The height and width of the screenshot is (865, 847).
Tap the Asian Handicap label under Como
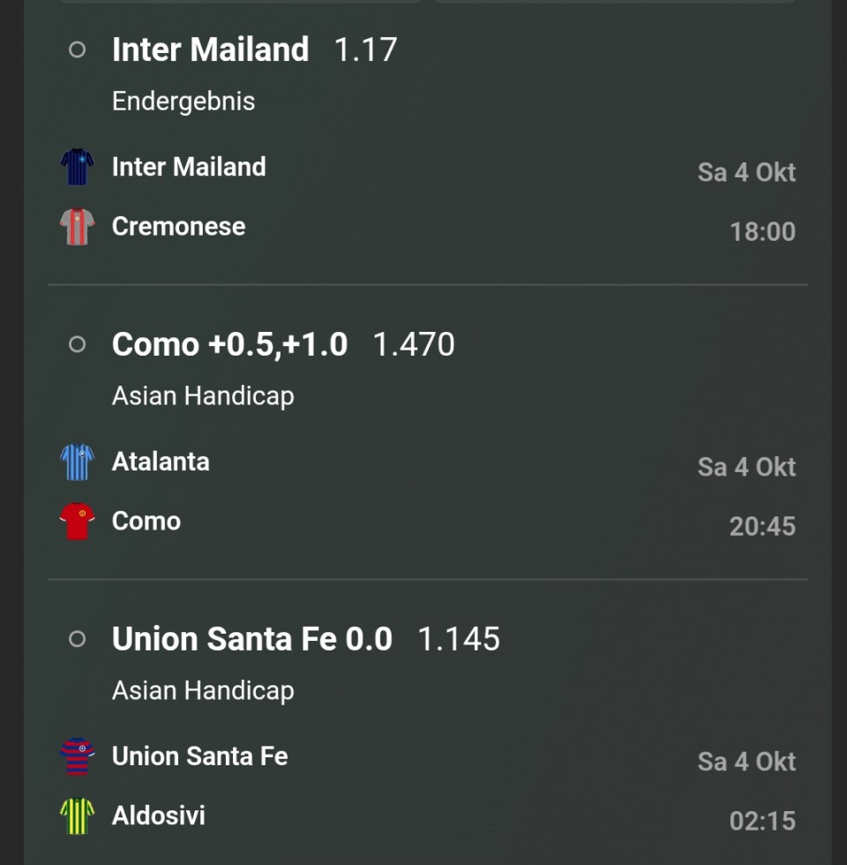coord(203,396)
